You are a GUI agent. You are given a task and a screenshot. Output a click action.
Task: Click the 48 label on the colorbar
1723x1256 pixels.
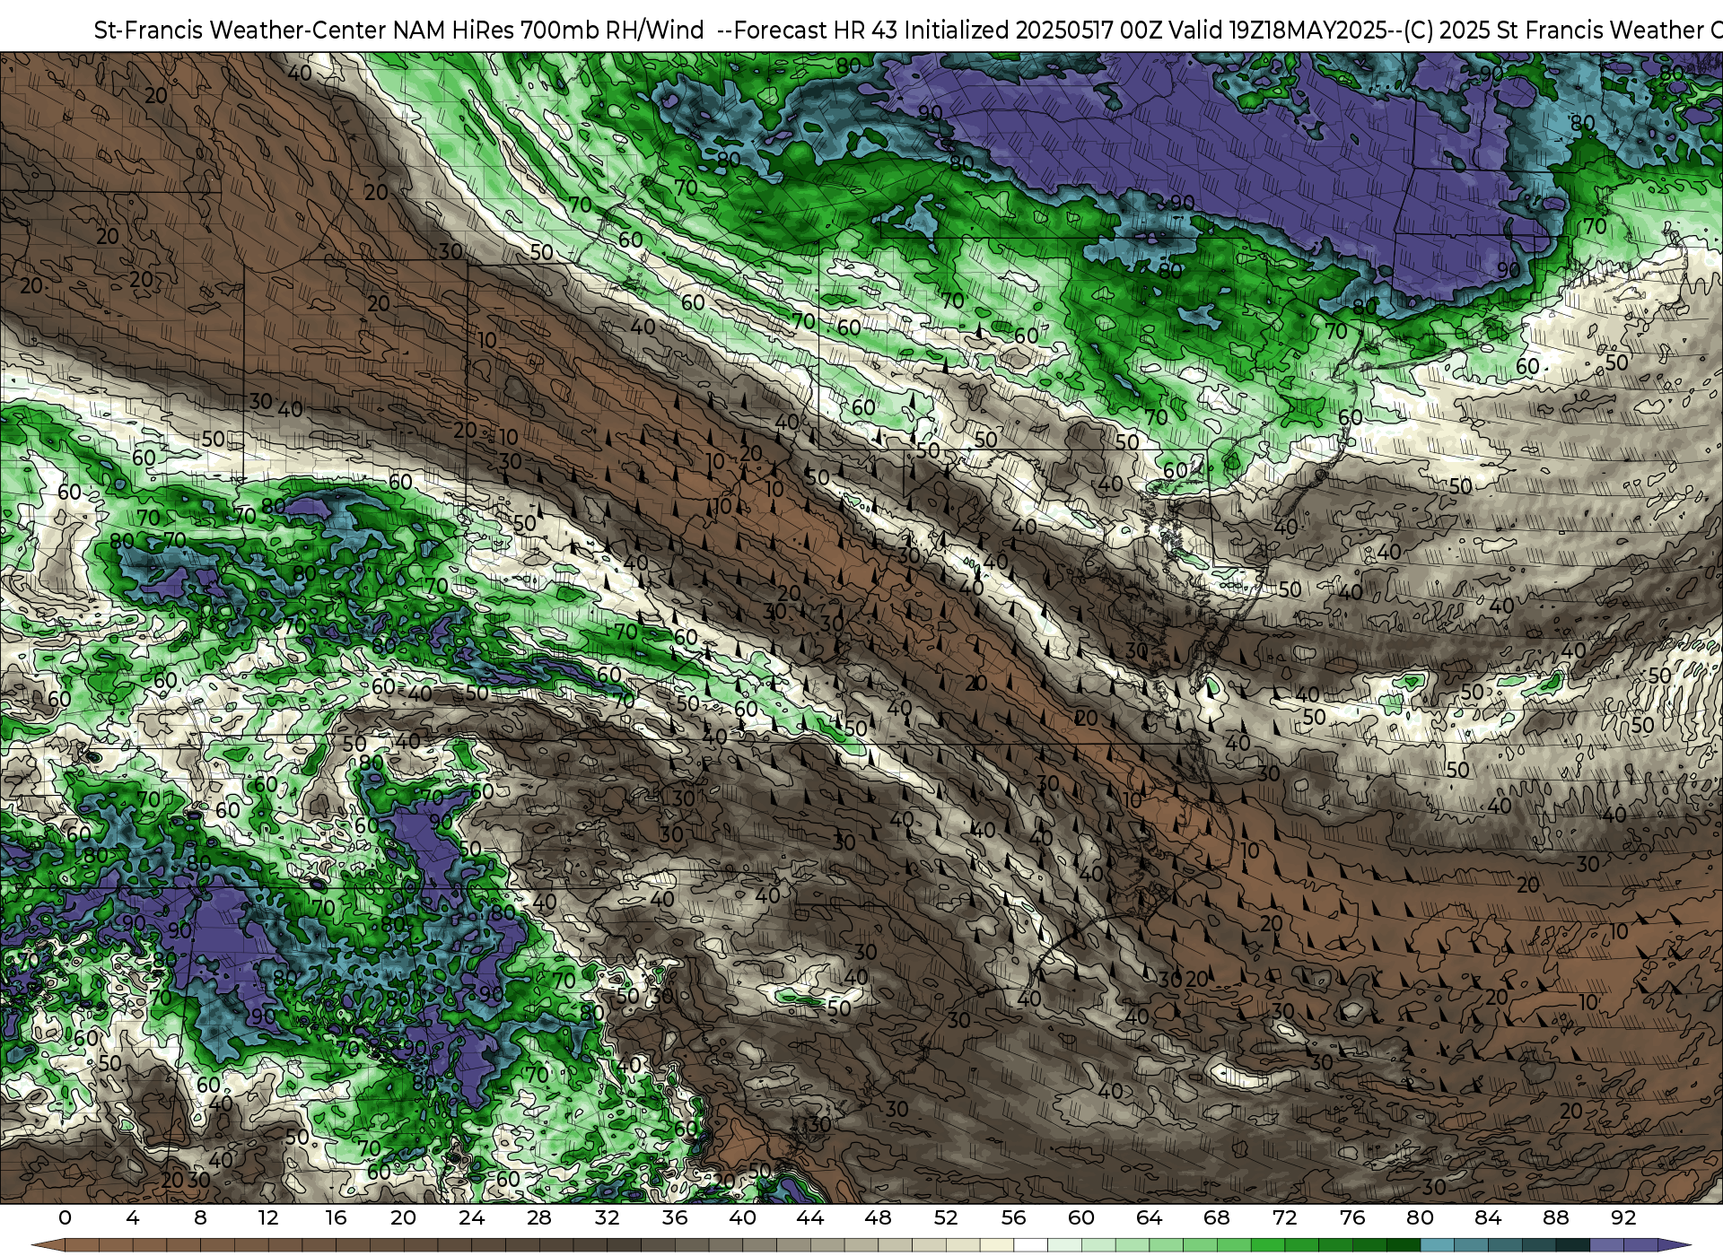coord(878,1217)
